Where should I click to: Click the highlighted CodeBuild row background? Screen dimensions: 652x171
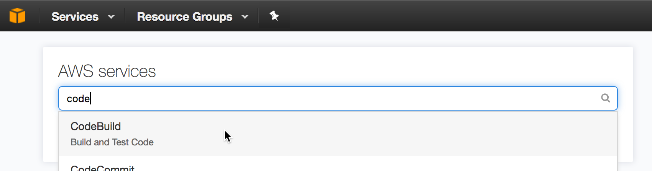pos(383,134)
